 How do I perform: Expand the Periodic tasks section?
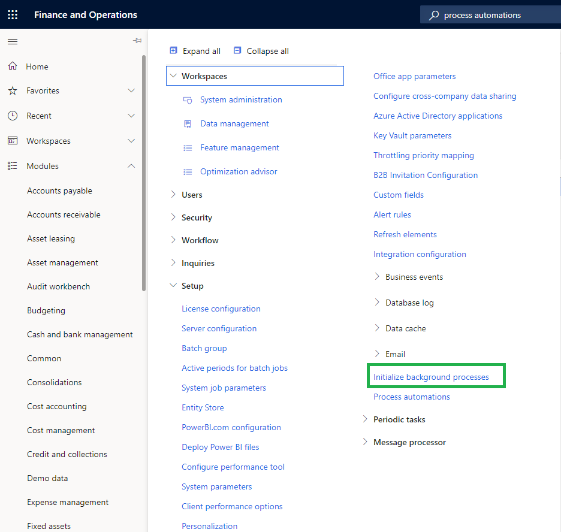[x=365, y=419]
